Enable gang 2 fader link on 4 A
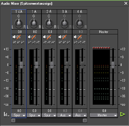 pyautogui.click(x=80, y=42)
